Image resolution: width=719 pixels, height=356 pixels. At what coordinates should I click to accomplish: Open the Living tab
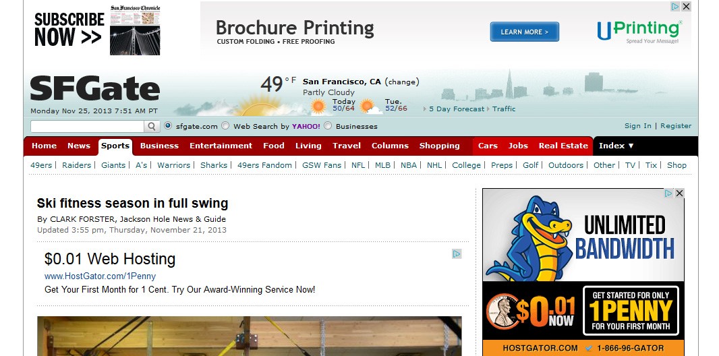(x=308, y=146)
